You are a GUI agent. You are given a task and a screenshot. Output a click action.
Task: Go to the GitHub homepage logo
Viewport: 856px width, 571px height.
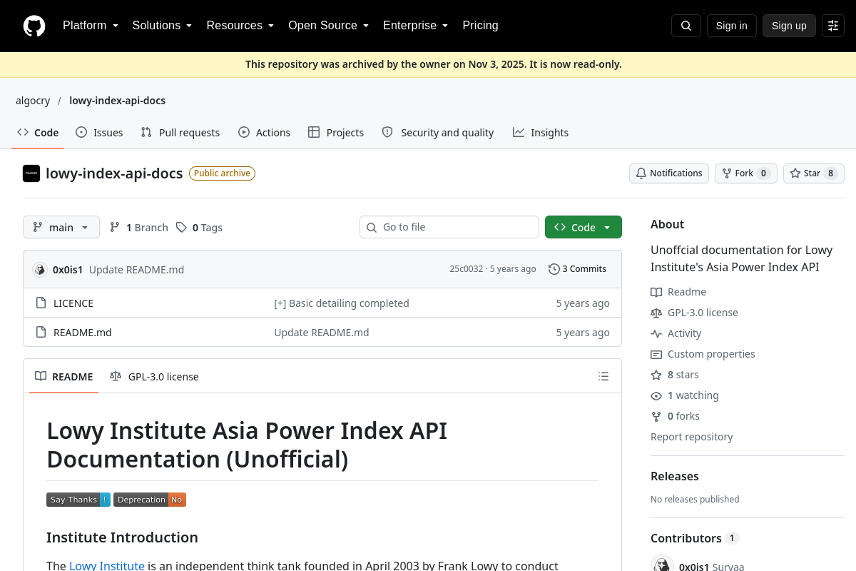(34, 26)
